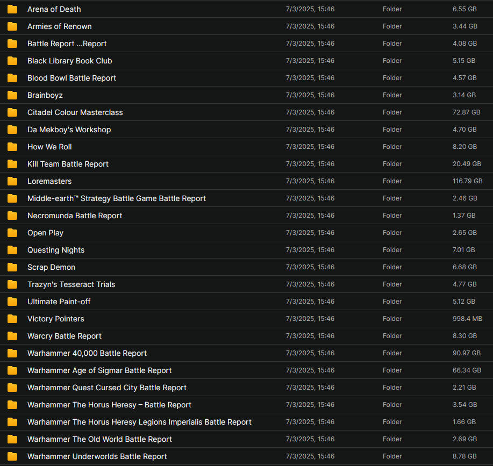The image size is (493, 466).
Task: Open the Armies of Renown folder name
Action: [60, 26]
